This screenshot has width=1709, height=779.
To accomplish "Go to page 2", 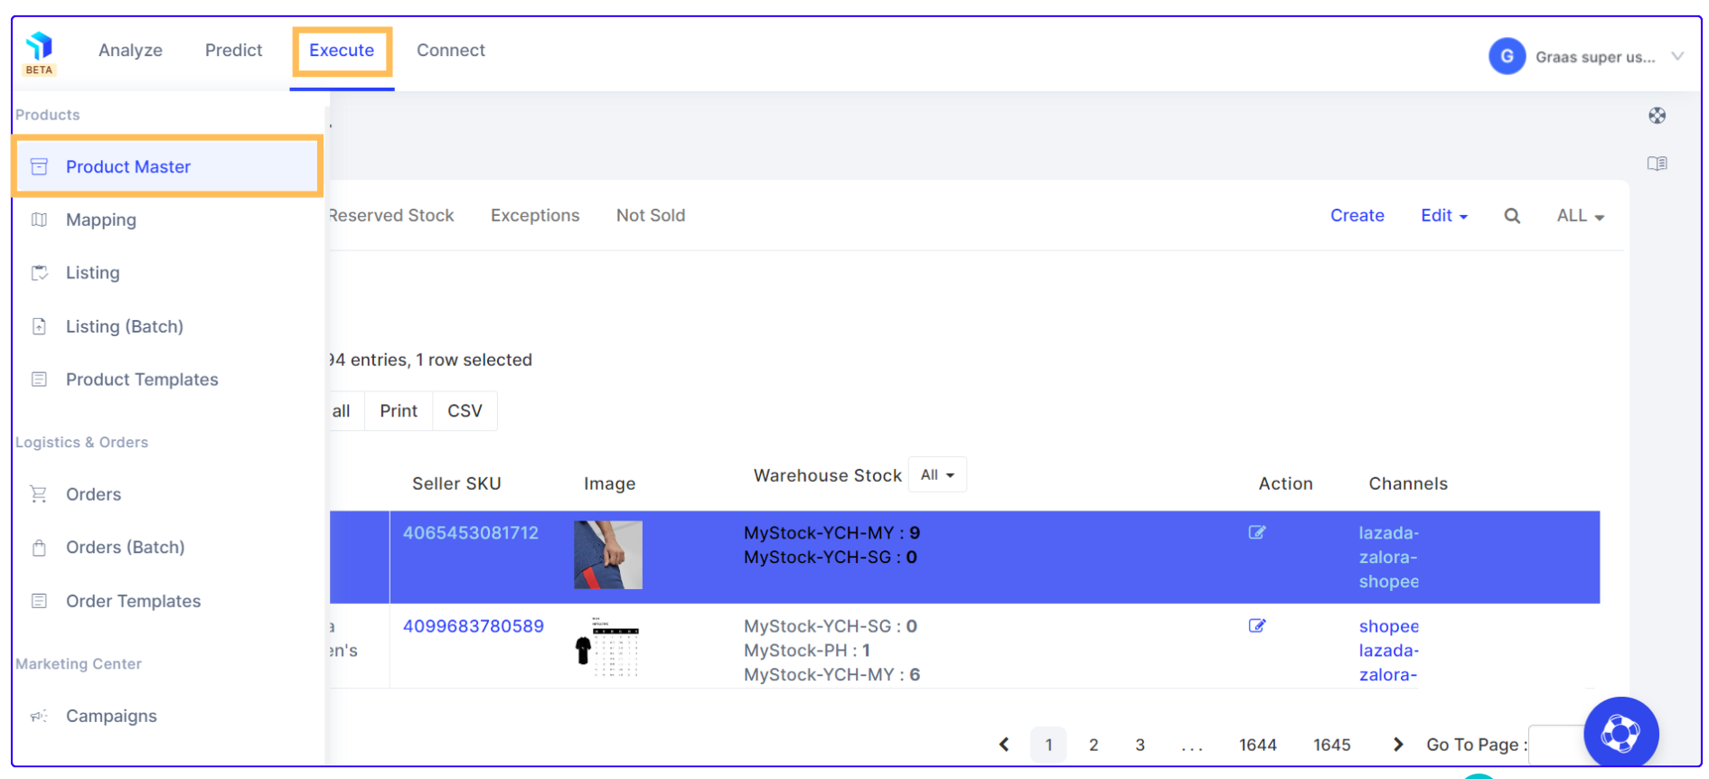I will (x=1094, y=745).
